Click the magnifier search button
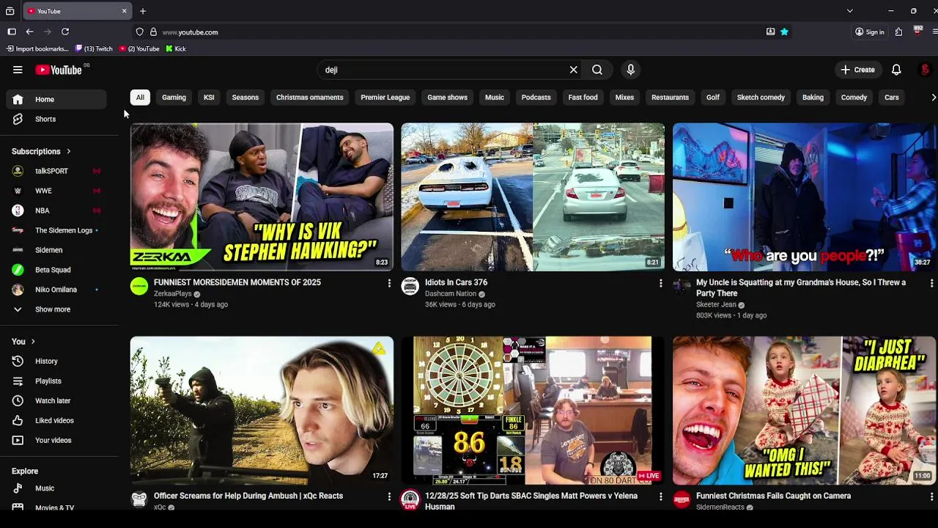The height and width of the screenshot is (528, 938). coord(597,70)
